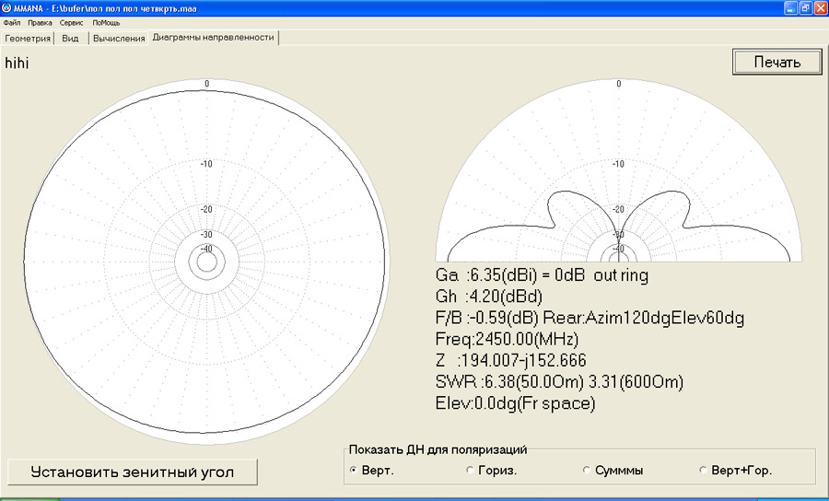Click Установить зенитный угол button

click(132, 472)
